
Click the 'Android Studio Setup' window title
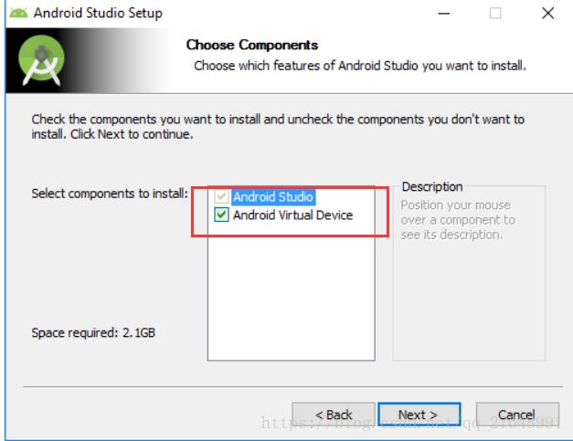(98, 13)
